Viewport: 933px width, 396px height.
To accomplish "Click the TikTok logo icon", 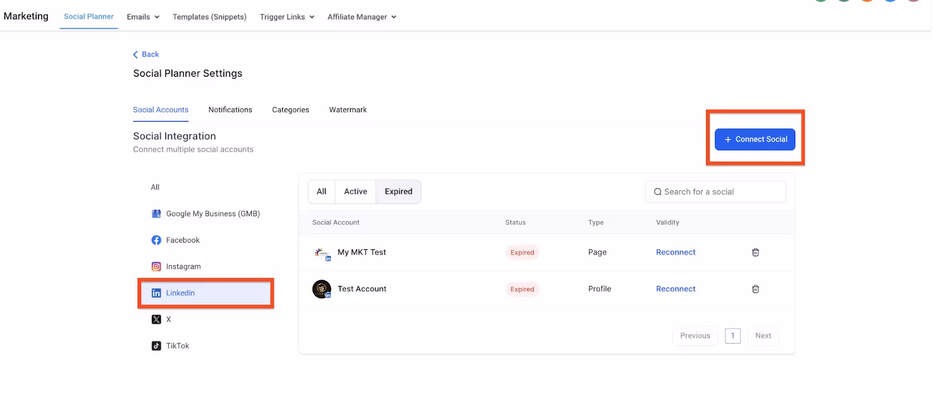I will click(156, 346).
